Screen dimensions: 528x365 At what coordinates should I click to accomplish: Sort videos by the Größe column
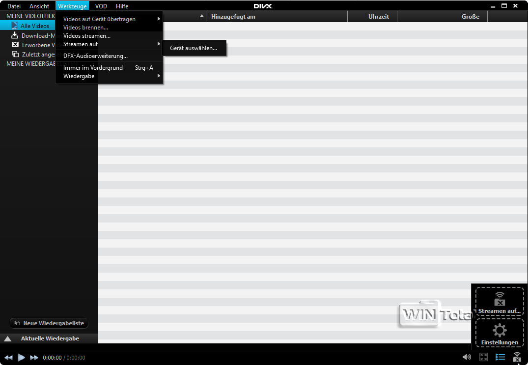[x=470, y=16]
